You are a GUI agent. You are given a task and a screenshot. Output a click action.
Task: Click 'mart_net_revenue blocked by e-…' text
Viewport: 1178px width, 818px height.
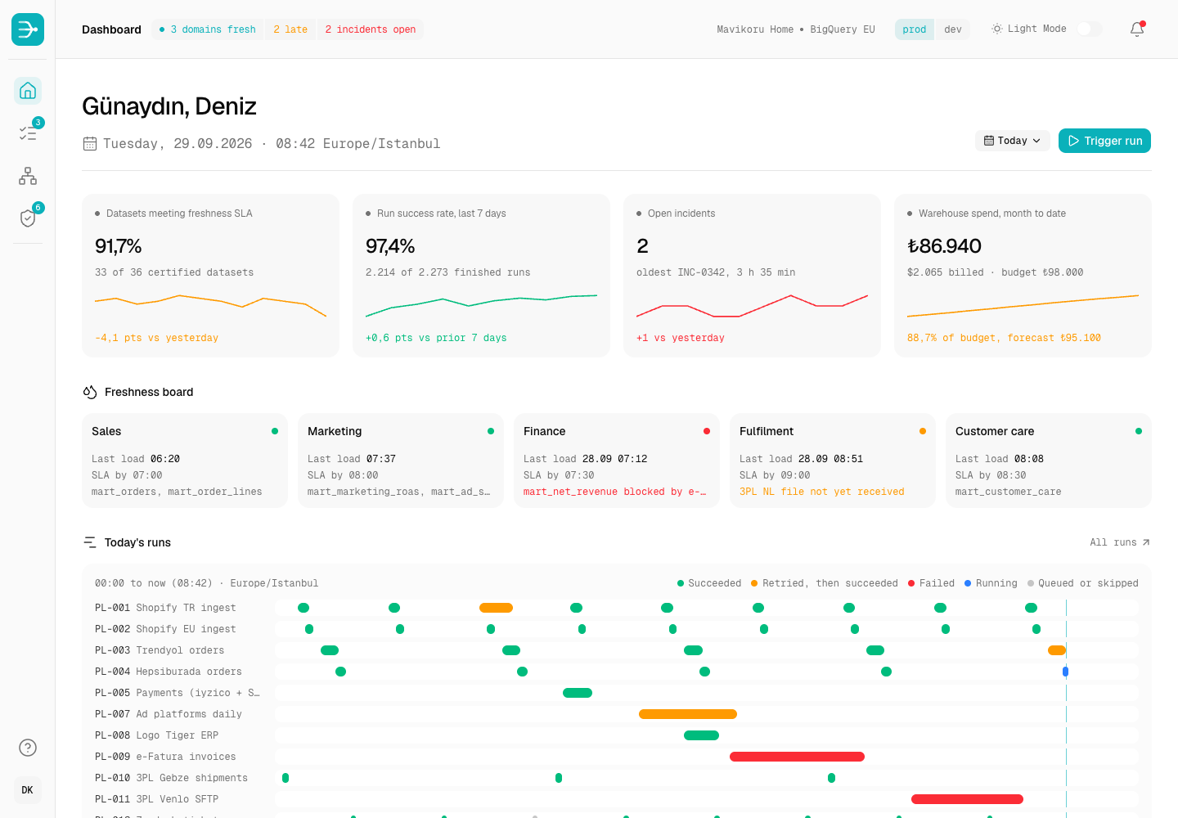(615, 492)
